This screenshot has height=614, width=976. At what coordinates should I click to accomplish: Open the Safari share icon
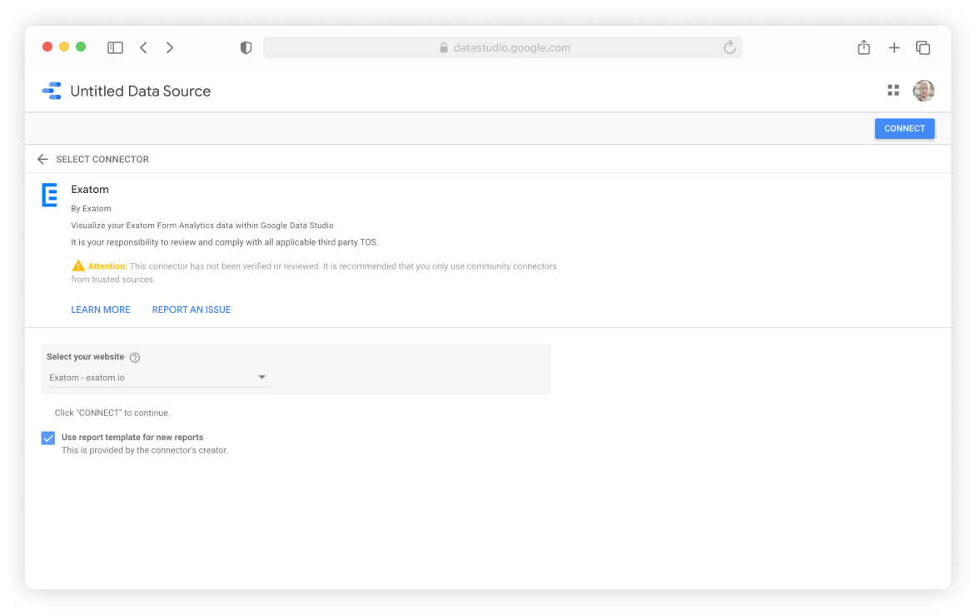click(x=864, y=47)
